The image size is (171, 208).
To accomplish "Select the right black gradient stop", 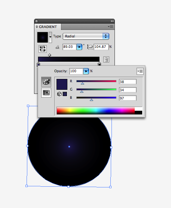I will (x=99, y=64).
